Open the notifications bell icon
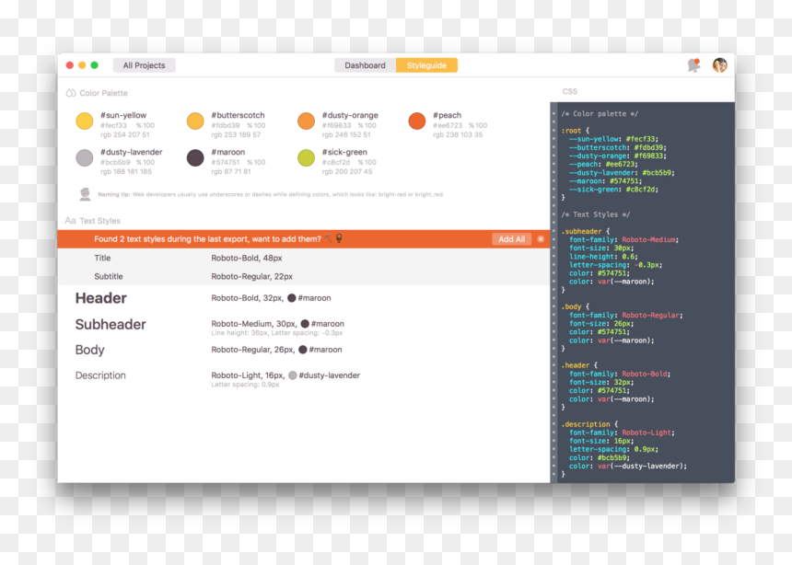Viewport: 792px width, 565px height. pos(694,65)
